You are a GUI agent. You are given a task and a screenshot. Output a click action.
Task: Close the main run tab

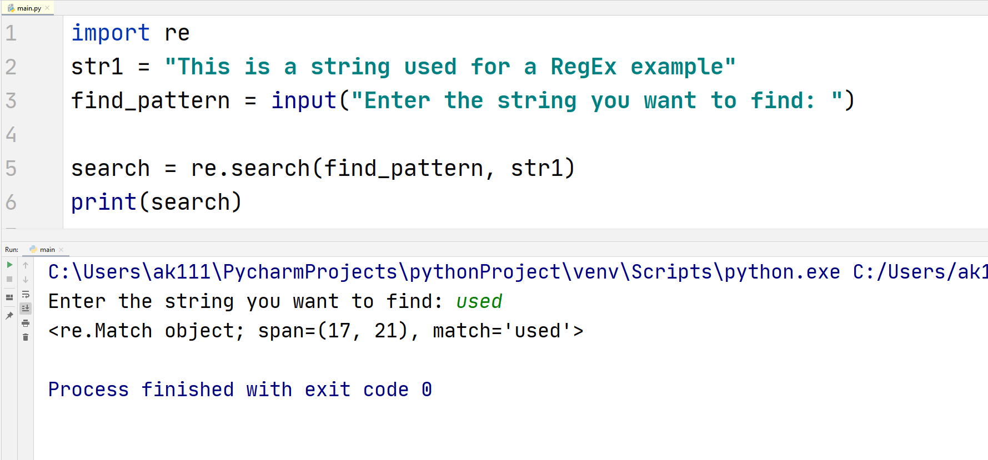pos(61,249)
